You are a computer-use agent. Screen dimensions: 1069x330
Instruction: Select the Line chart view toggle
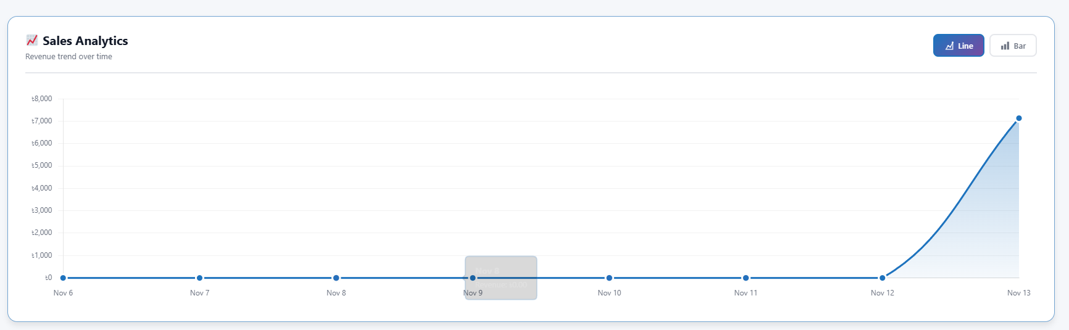pos(959,46)
